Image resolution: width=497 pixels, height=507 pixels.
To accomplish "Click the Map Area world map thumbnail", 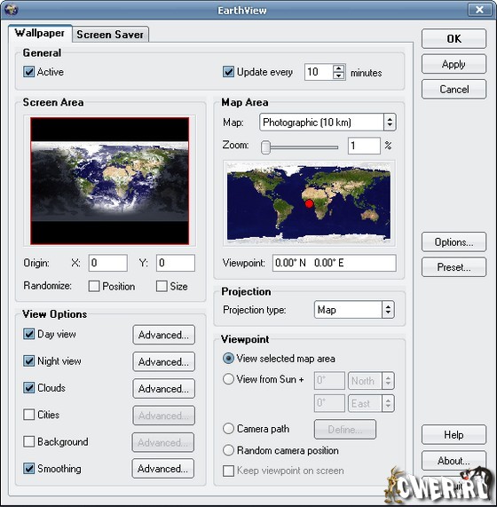I will click(x=309, y=203).
